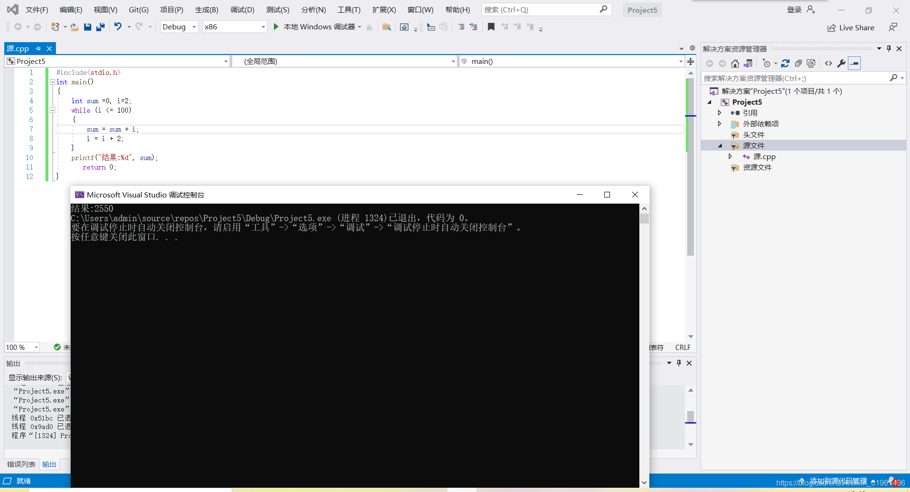
Task: Open the 100 % zoom dropdown
Action: pos(36,348)
